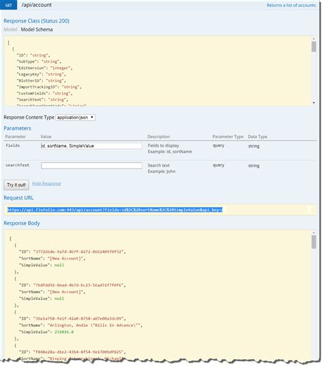Click the SortName 'Arlington, Andie' value

(x=95, y=325)
